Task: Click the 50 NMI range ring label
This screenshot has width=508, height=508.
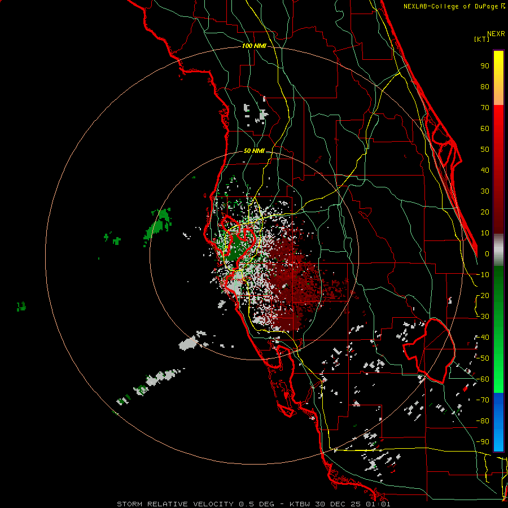Action: [x=253, y=151]
